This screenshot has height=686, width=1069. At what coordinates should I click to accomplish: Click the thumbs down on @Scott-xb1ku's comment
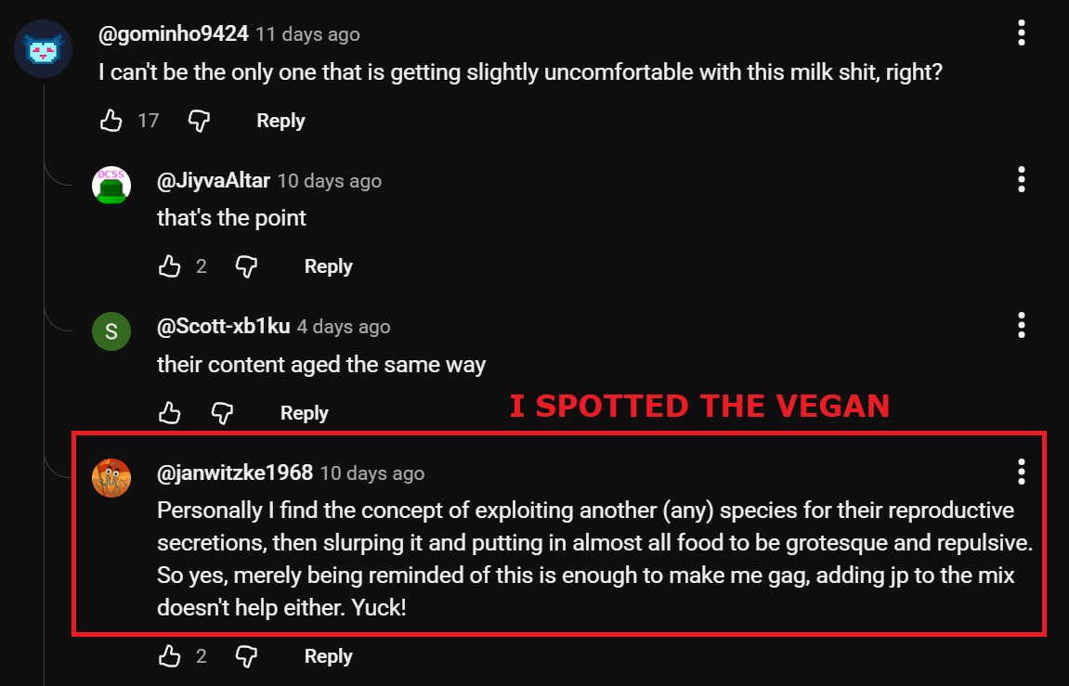pyautogui.click(x=223, y=412)
